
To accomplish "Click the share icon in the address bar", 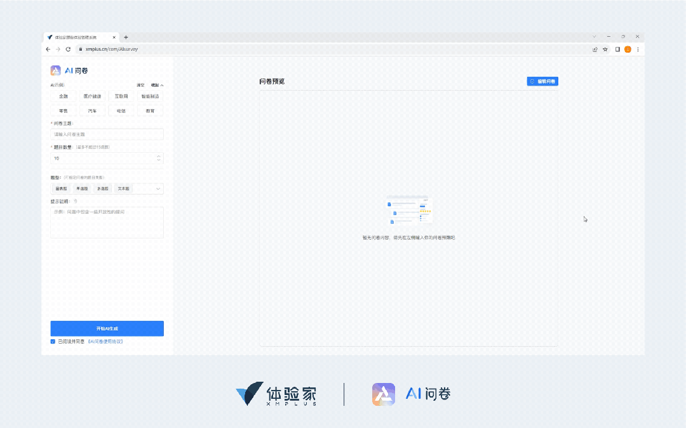I will 595,49.
